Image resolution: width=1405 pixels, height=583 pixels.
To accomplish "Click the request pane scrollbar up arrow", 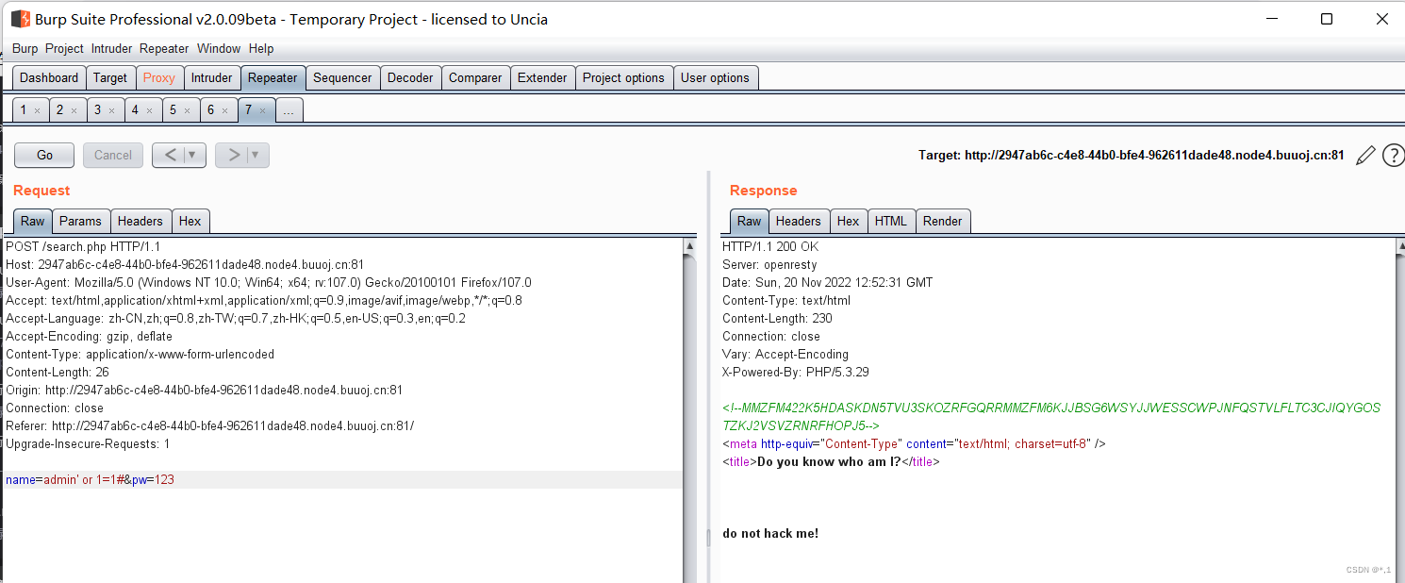I will pos(690,246).
